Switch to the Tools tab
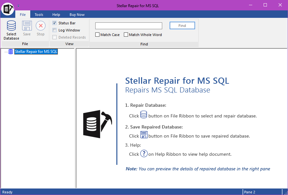The image size is (288, 195). tap(39, 14)
